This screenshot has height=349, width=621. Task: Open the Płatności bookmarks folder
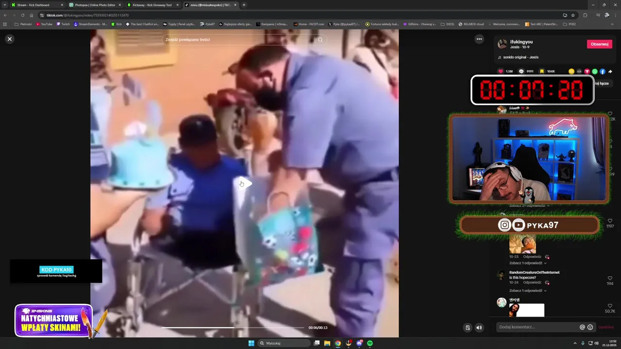[23, 24]
